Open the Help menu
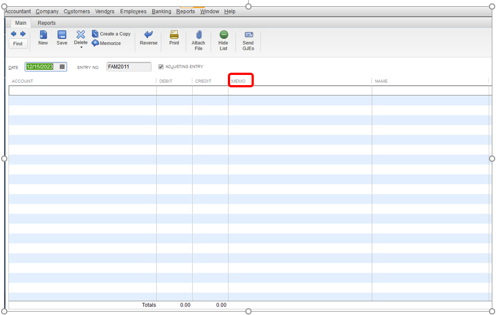Screen dimensions: 498x315 [230, 11]
